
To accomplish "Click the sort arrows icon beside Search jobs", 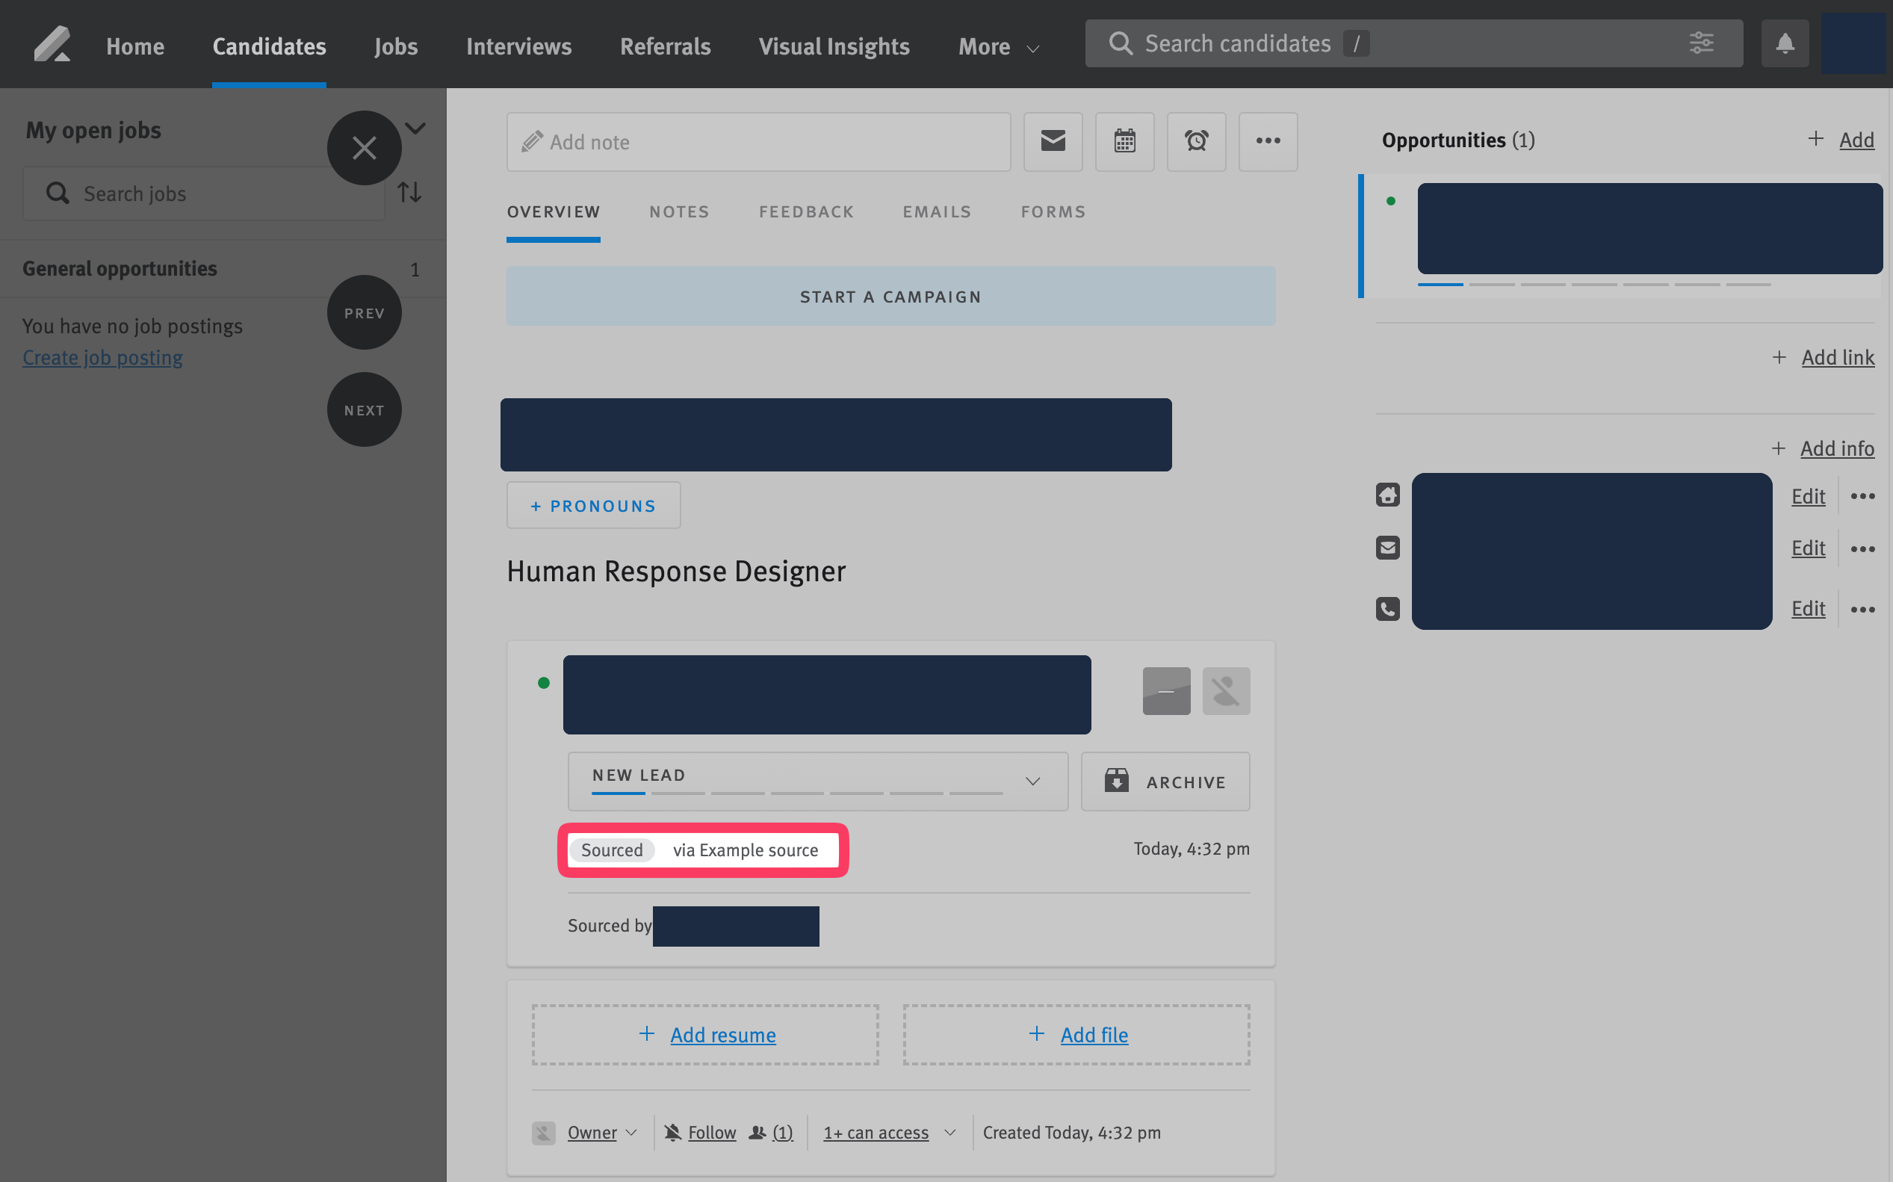I will click(x=409, y=192).
